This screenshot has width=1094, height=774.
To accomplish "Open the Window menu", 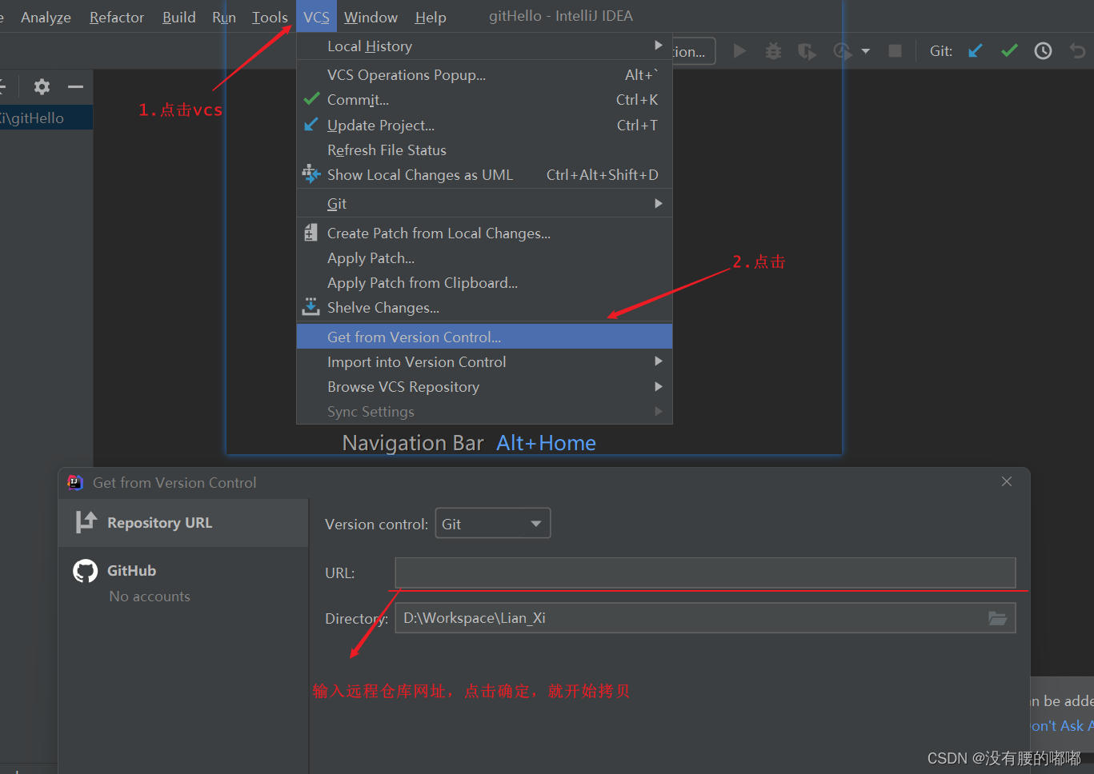I will (371, 17).
